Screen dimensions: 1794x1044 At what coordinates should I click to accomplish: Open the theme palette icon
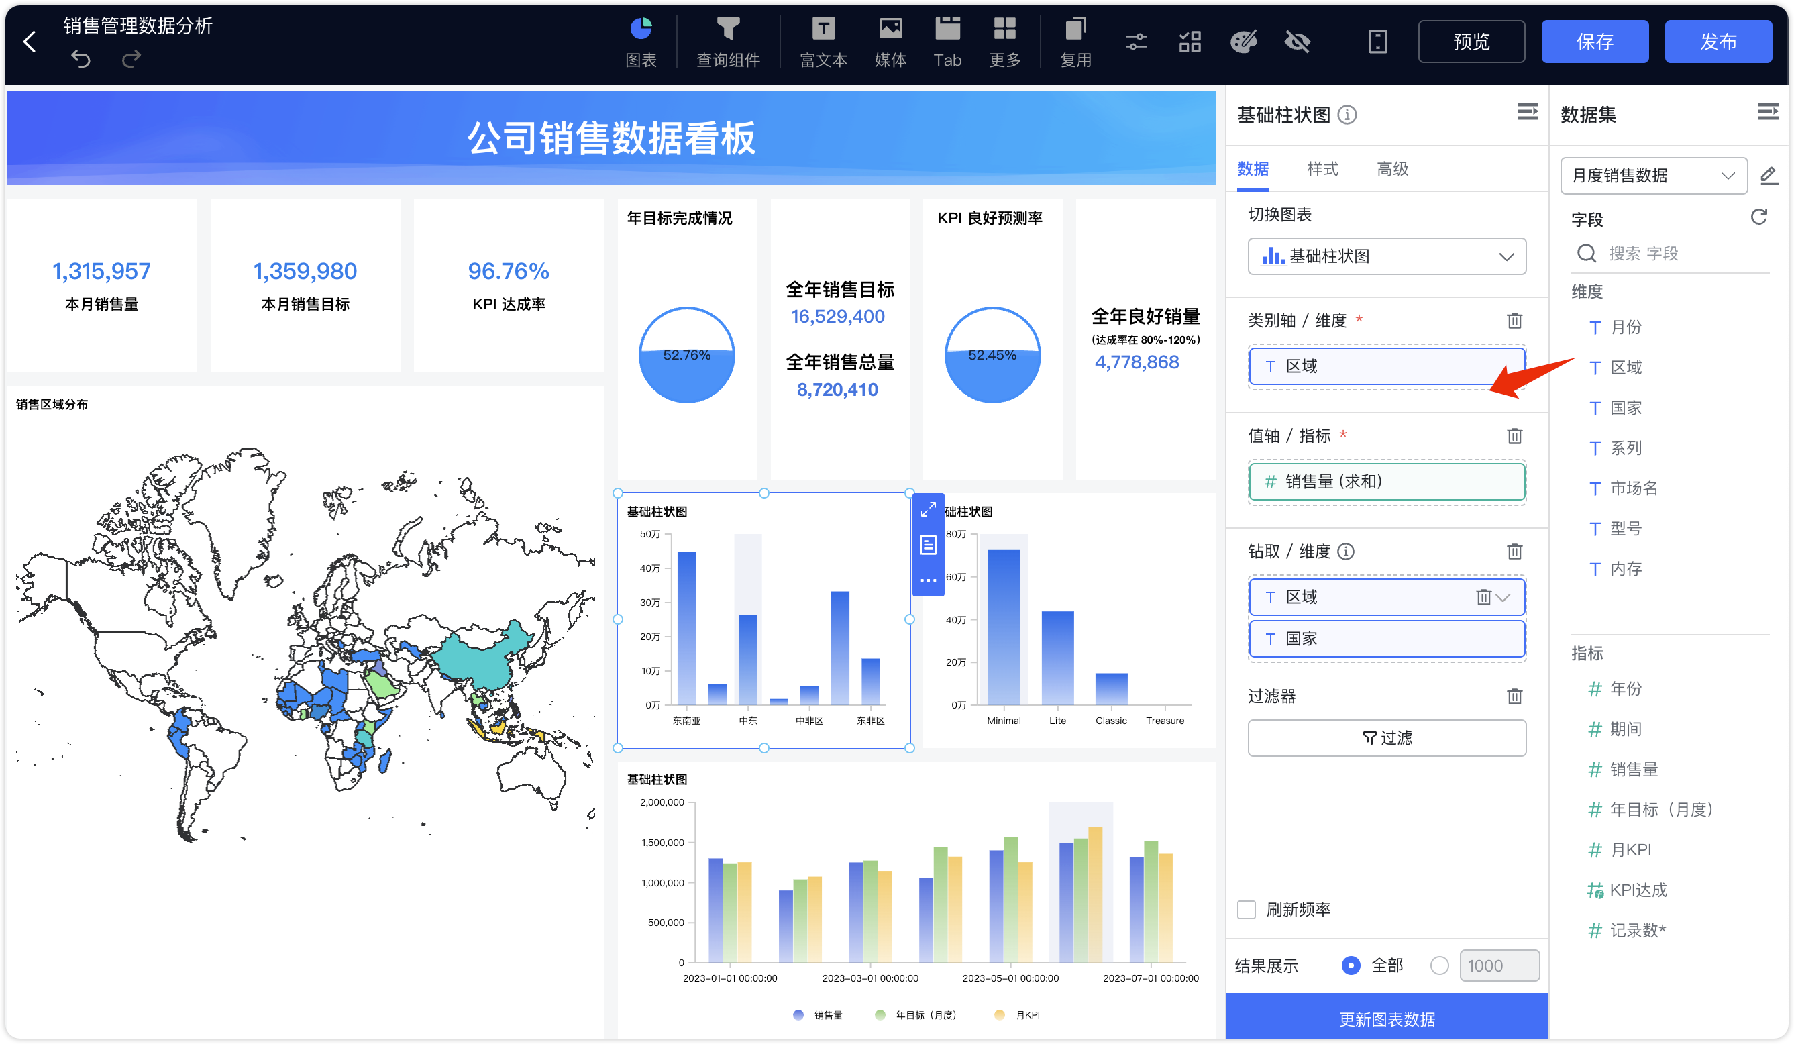click(x=1243, y=42)
